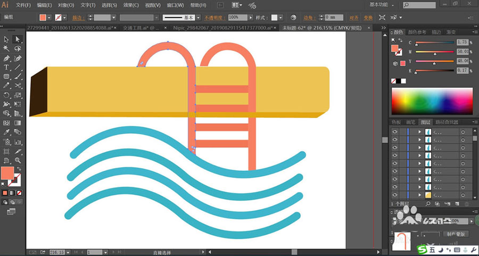Open the fill color dropdown in control bar
479x256 pixels.
click(x=49, y=18)
